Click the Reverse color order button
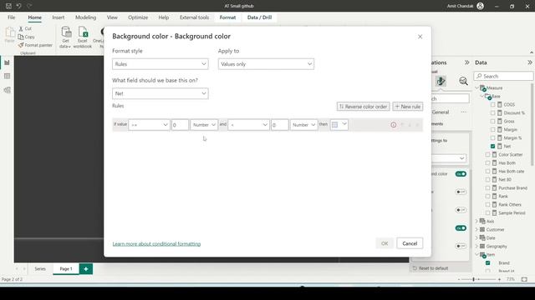This screenshot has width=535, height=300. (363, 107)
